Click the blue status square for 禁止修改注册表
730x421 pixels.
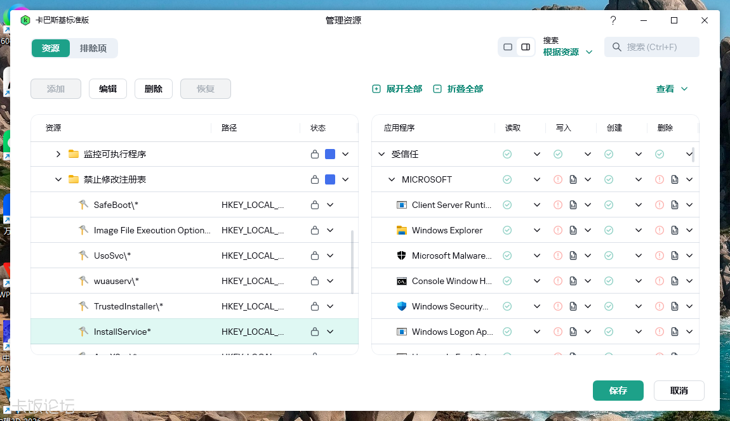point(330,179)
